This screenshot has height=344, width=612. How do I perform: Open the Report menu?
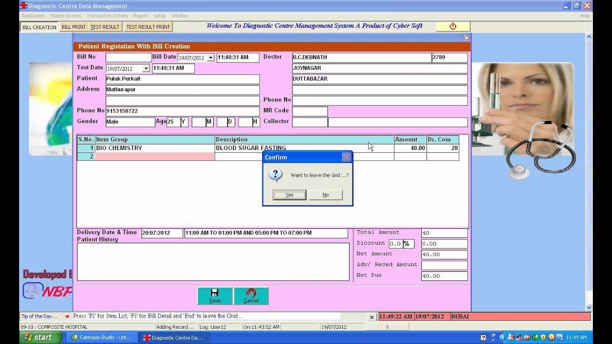pyautogui.click(x=140, y=16)
